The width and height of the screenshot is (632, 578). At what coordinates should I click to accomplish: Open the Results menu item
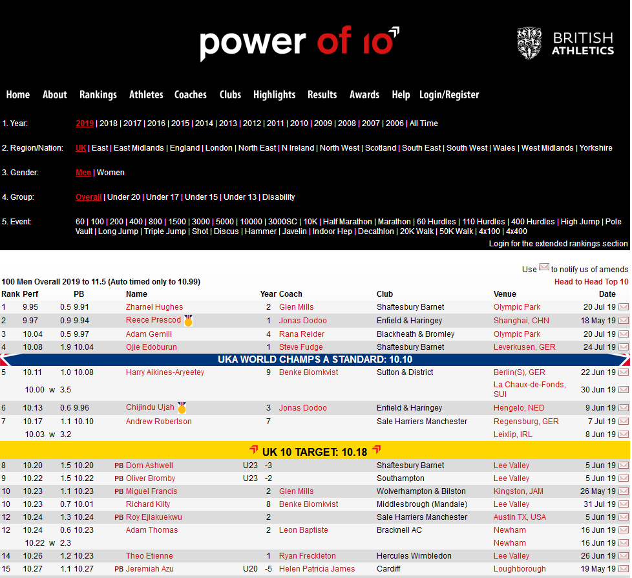(x=322, y=95)
